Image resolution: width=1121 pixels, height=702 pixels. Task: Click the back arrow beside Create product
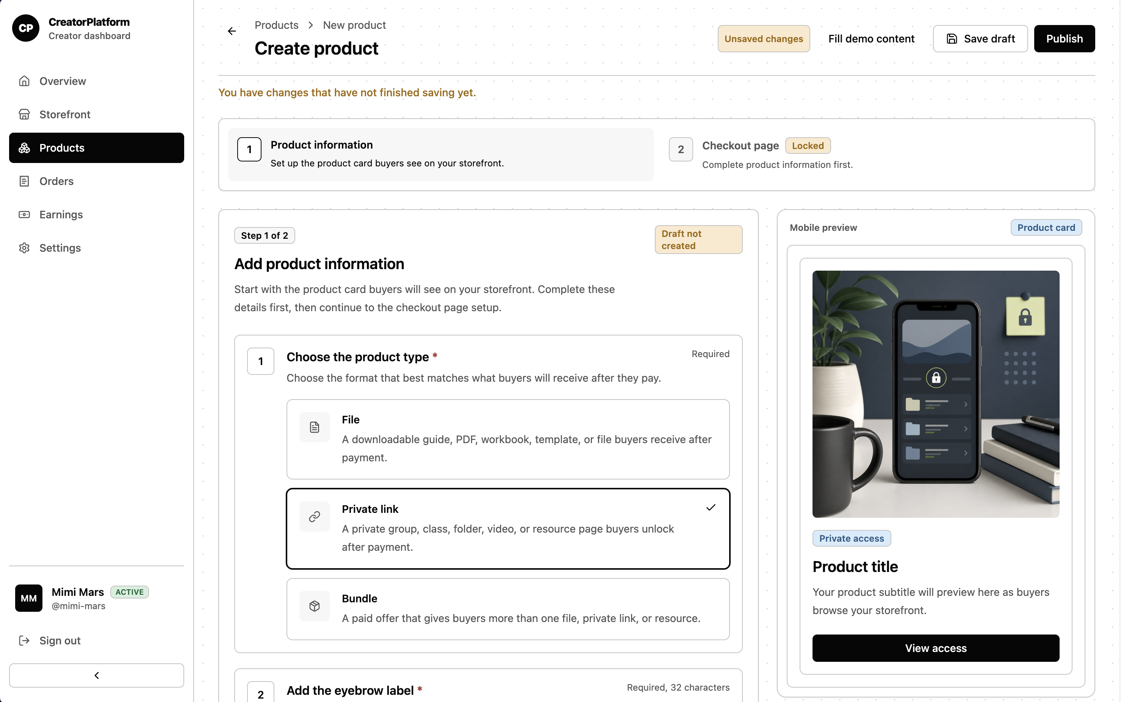pos(232,31)
